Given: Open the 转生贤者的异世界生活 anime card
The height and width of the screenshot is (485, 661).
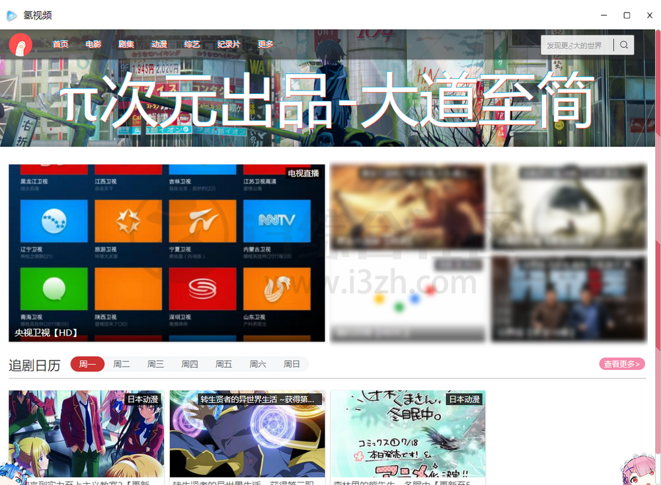Looking at the screenshot, I should (x=247, y=437).
